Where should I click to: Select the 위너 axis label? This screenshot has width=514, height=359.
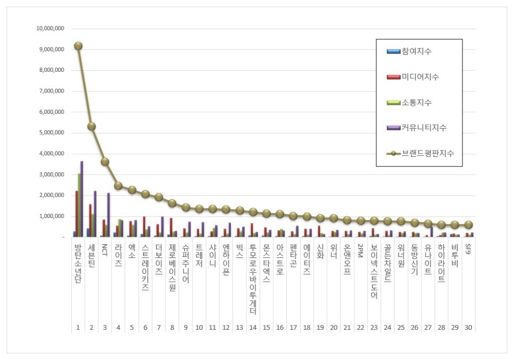334,251
